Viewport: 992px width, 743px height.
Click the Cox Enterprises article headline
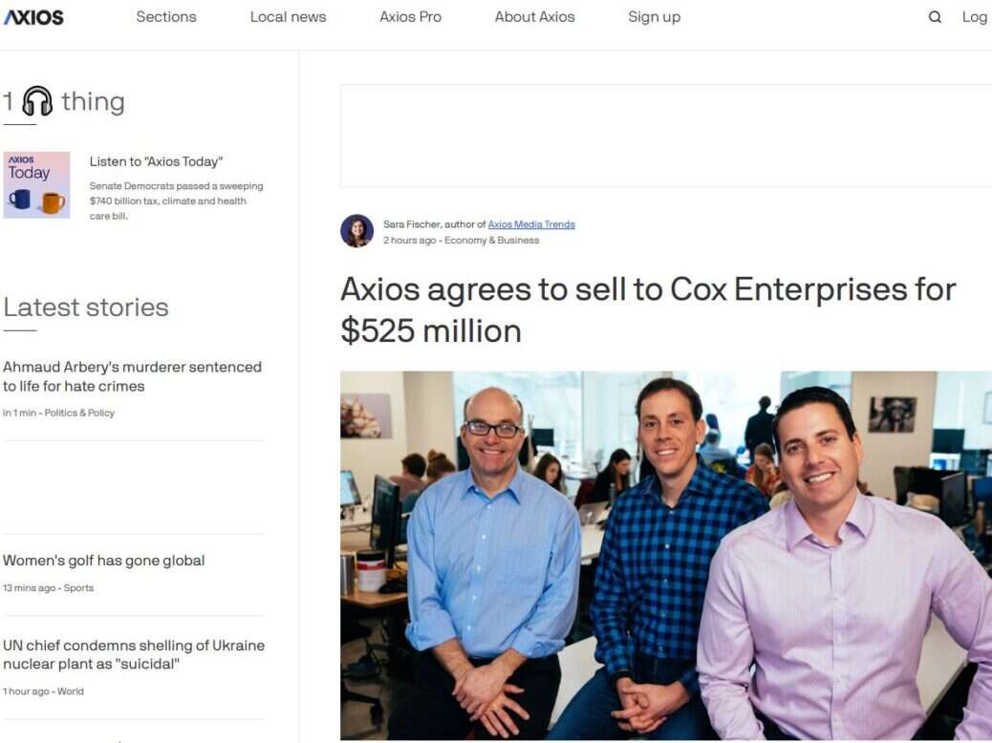(648, 309)
